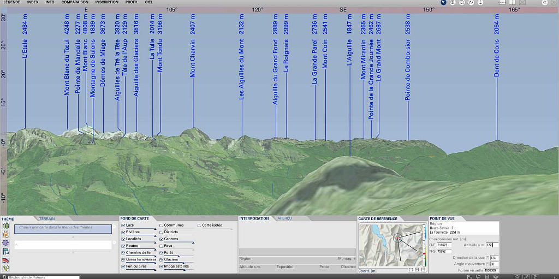559x279 pixels.
Task: Select the red train theme icon
Action: click(5, 260)
